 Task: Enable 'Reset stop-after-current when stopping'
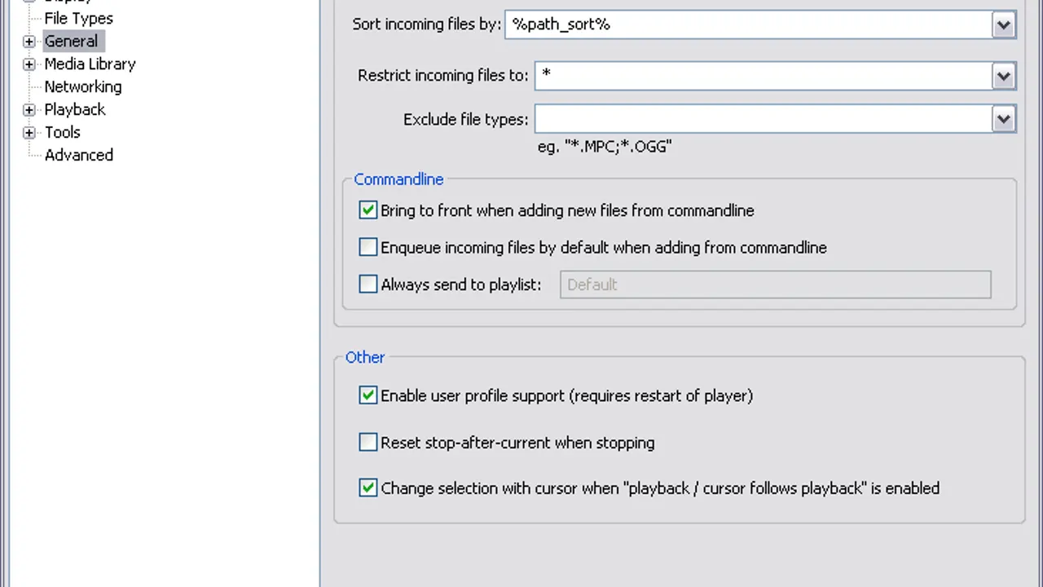[368, 443]
